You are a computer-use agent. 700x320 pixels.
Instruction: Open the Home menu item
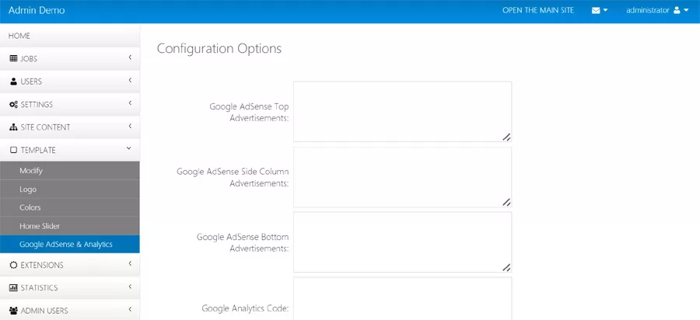19,36
